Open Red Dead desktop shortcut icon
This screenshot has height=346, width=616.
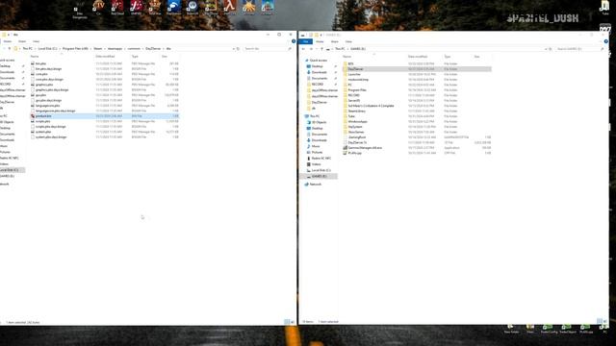[x=117, y=7]
